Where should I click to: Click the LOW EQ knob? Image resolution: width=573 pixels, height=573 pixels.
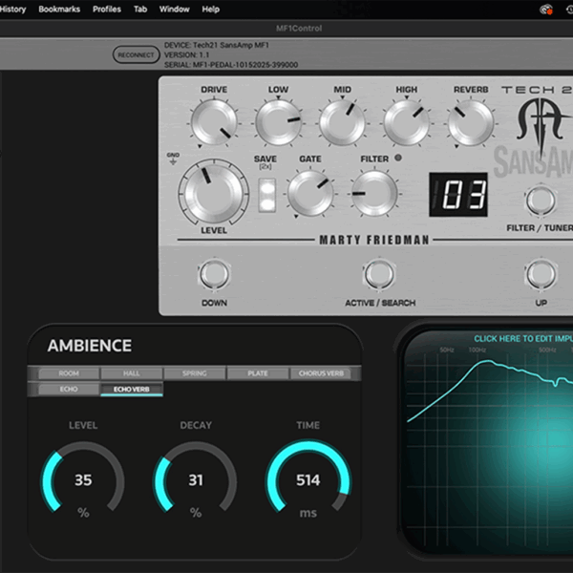(x=278, y=124)
